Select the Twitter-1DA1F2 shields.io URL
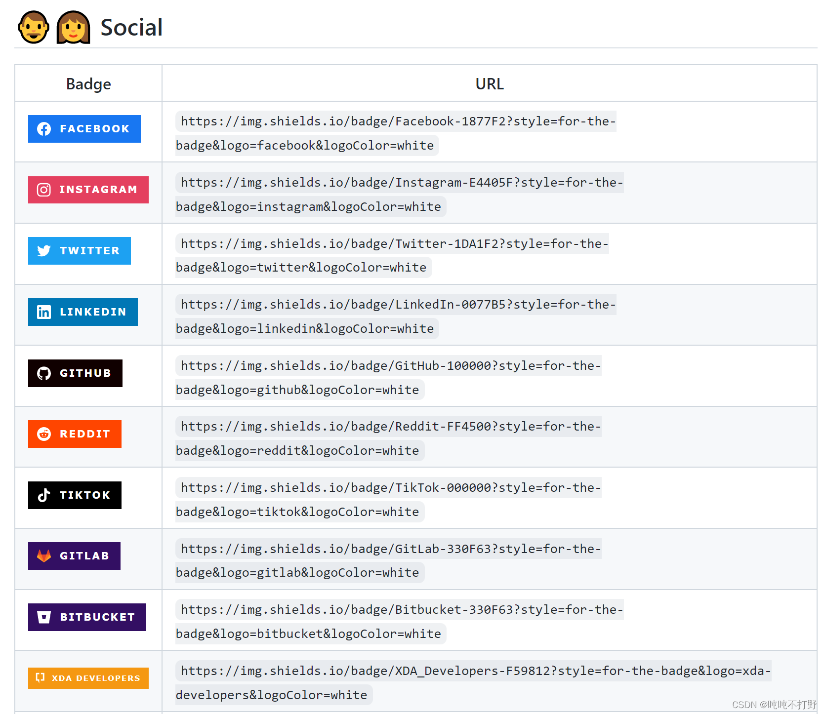The width and height of the screenshot is (824, 714). 392,256
